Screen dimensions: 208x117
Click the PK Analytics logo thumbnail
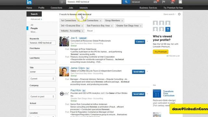point(64,94)
